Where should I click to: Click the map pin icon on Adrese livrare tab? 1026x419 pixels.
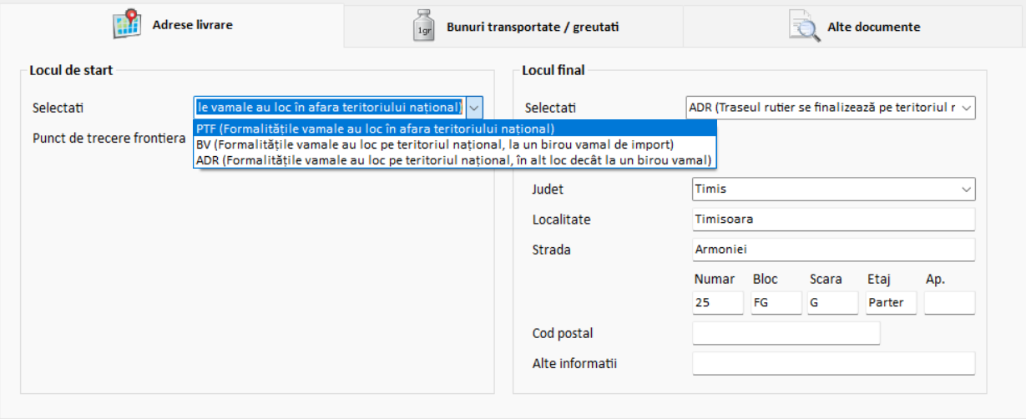click(x=127, y=25)
